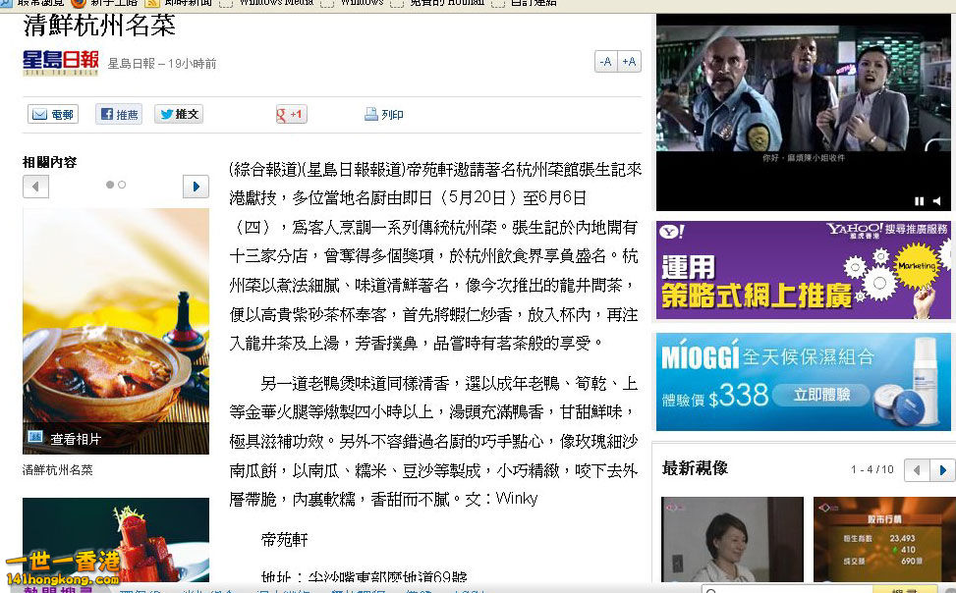Screen dimensions: 956x593
Task: Decrease font size with -A button
Action: pyautogui.click(x=605, y=62)
